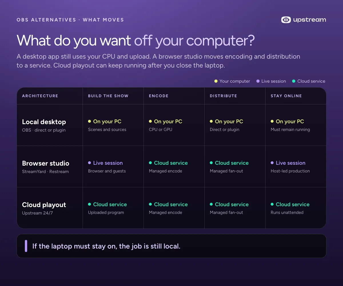Click the teal legend dot for Cloud service
Viewport: 343px width, 286px height.
click(x=294, y=81)
